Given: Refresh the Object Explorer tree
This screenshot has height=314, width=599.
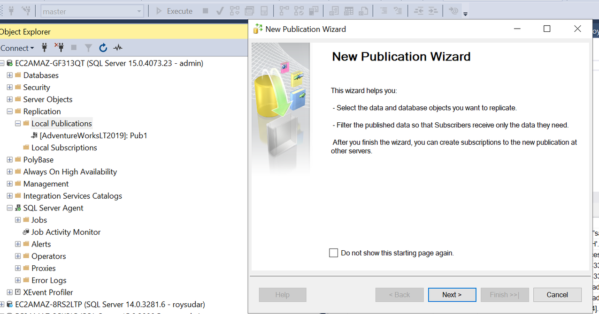Looking at the screenshot, I should [x=103, y=47].
